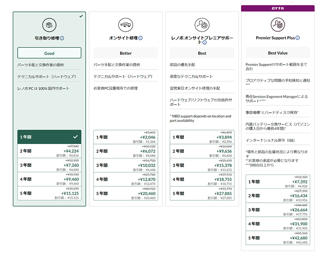Choose 1年間 Premier Support at +¥3,894

pyautogui.click(x=202, y=137)
